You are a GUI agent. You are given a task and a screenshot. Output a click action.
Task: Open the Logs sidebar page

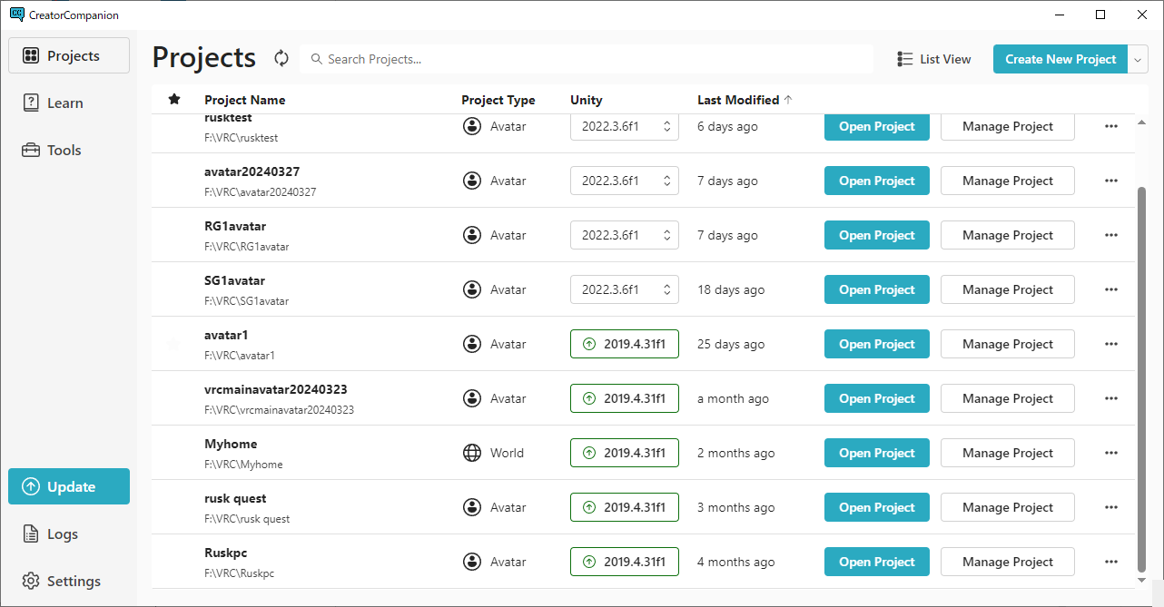click(x=69, y=534)
